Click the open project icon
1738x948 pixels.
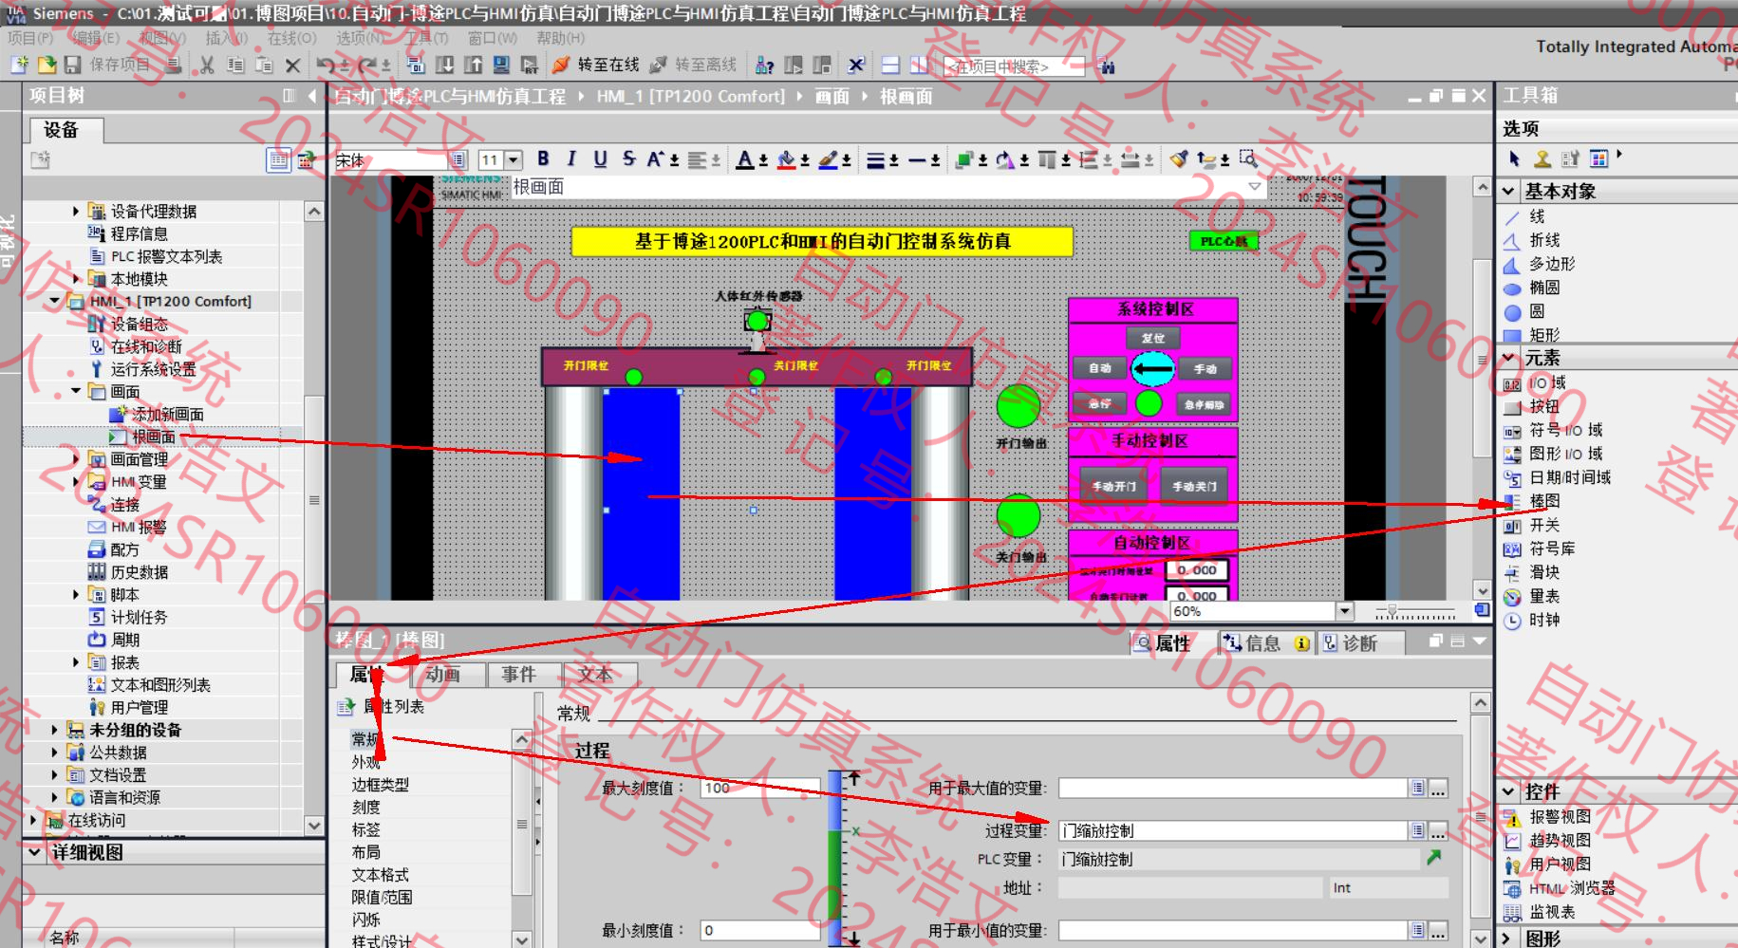click(x=47, y=65)
